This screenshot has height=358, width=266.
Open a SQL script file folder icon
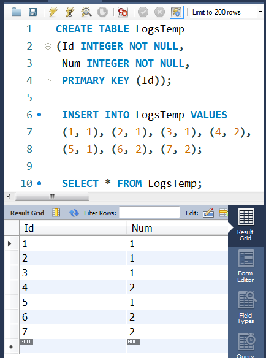[x=17, y=12]
